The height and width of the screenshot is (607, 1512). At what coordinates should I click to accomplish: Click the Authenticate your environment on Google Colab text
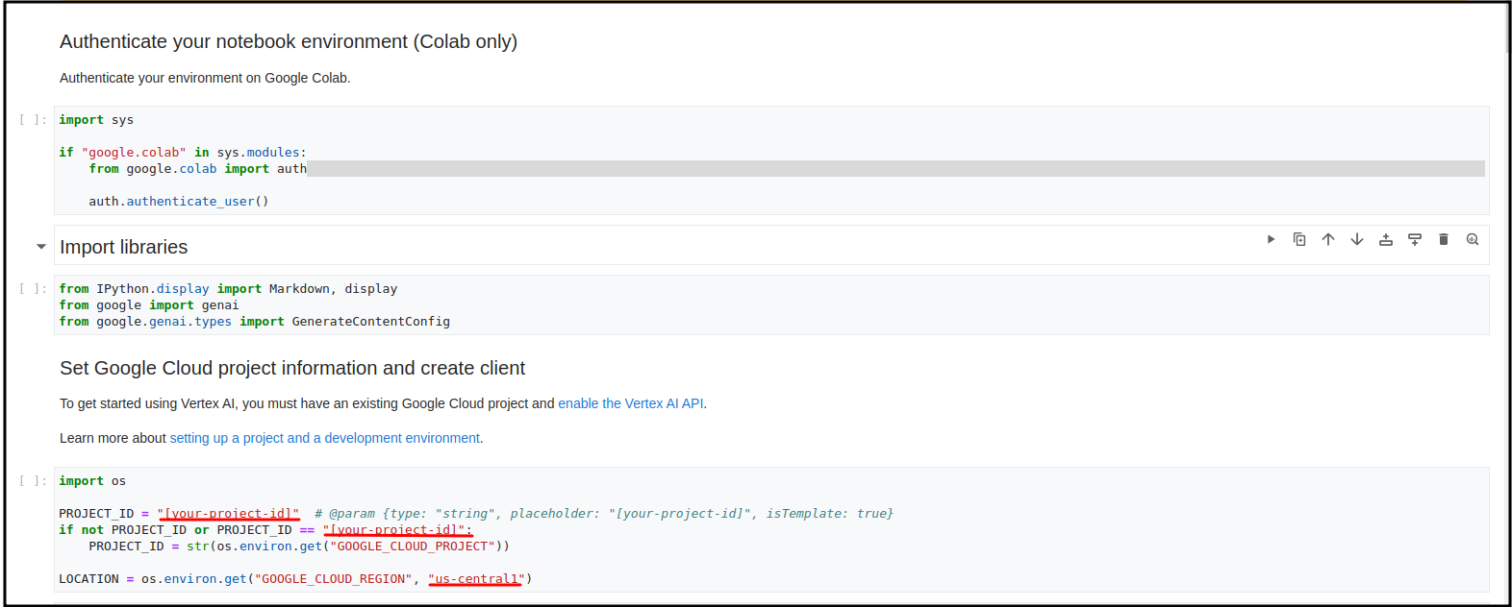click(205, 78)
